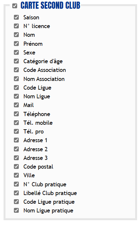
Task: Uncheck the Tél. mobile checkbox
Action: (x=16, y=123)
